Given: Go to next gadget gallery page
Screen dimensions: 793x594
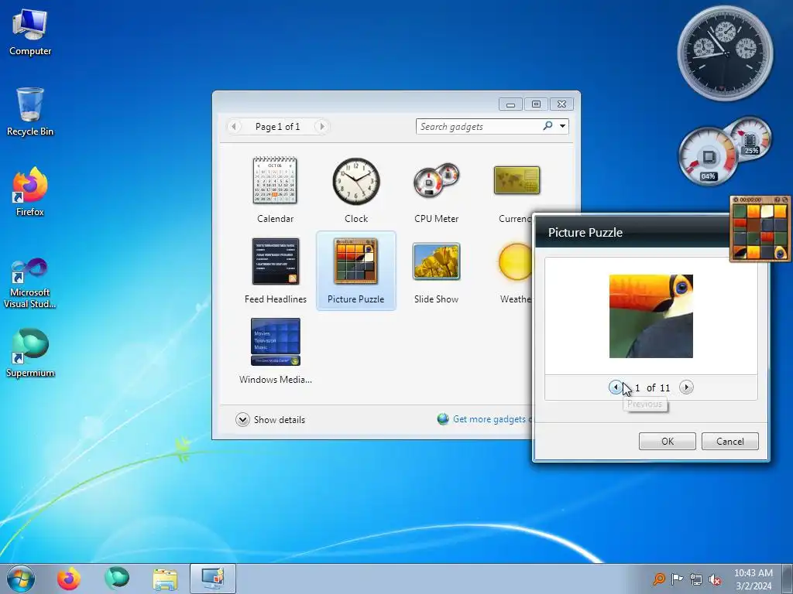Looking at the screenshot, I should tap(321, 126).
